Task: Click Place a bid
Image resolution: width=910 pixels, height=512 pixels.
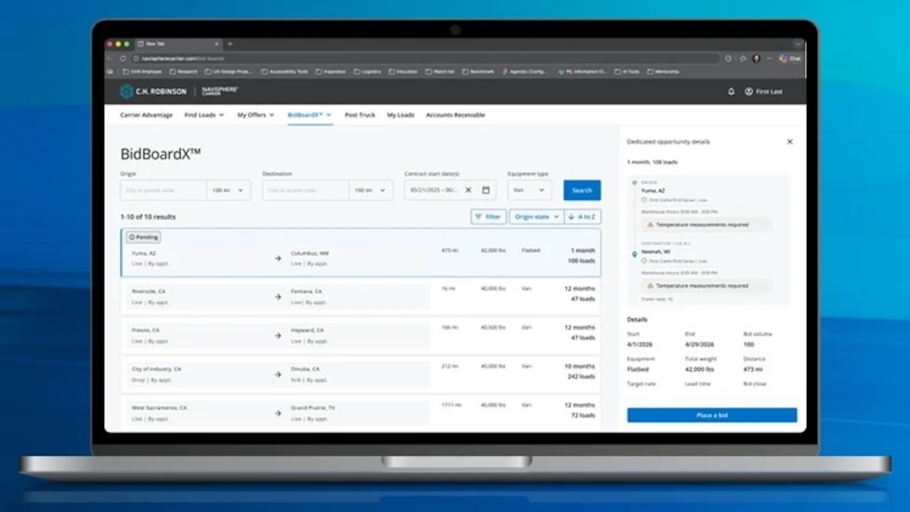Action: (711, 416)
